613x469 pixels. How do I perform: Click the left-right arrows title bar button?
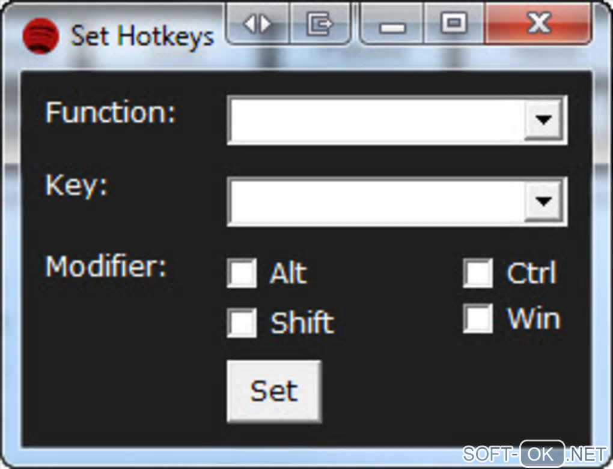[x=258, y=25]
